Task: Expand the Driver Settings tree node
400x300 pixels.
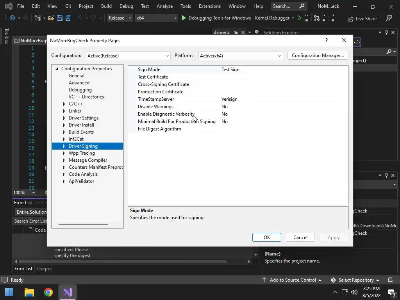Action: click(64, 118)
